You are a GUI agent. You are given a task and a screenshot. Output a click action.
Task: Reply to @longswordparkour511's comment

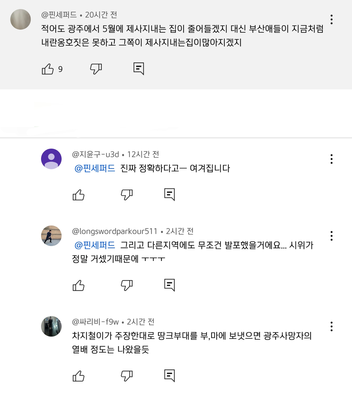[x=170, y=285]
